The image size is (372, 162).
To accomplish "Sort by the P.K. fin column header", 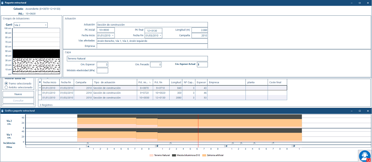I will point(161,82).
